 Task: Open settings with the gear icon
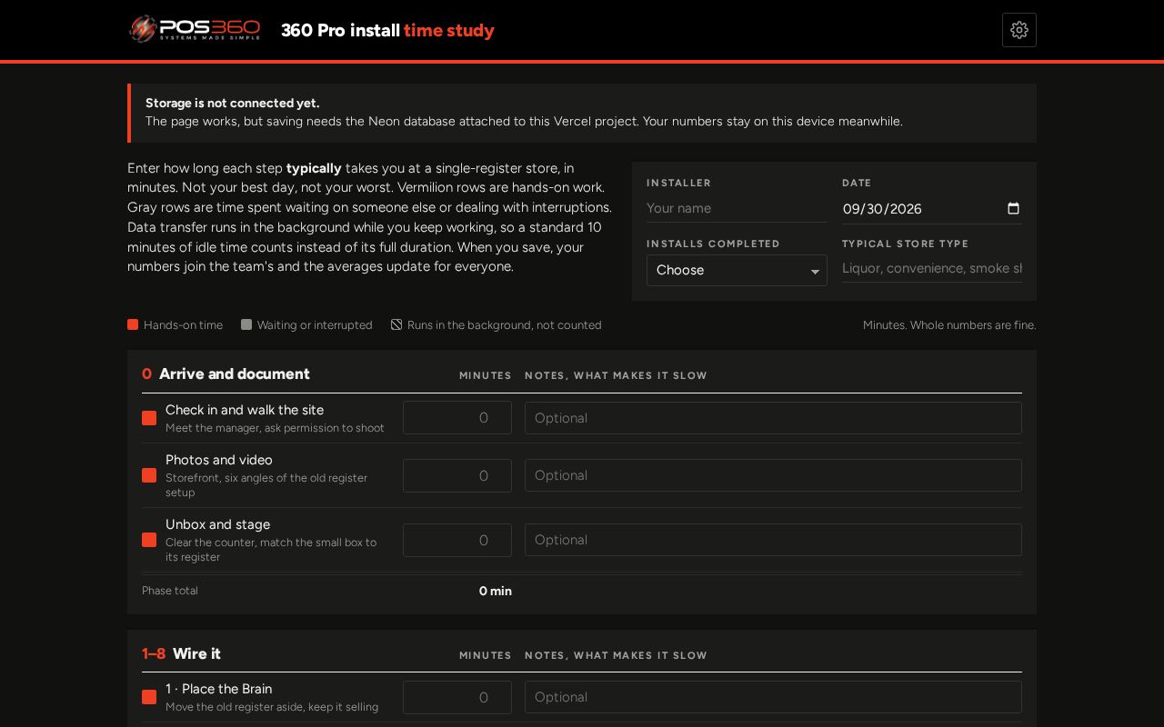pyautogui.click(x=1019, y=30)
